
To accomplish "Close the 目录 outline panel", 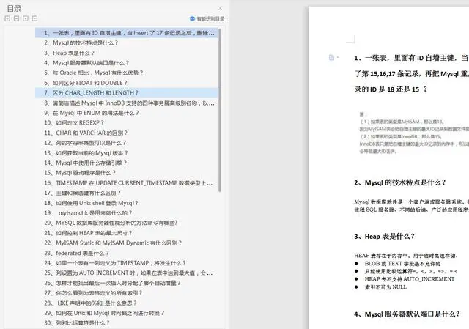I will [221, 8].
